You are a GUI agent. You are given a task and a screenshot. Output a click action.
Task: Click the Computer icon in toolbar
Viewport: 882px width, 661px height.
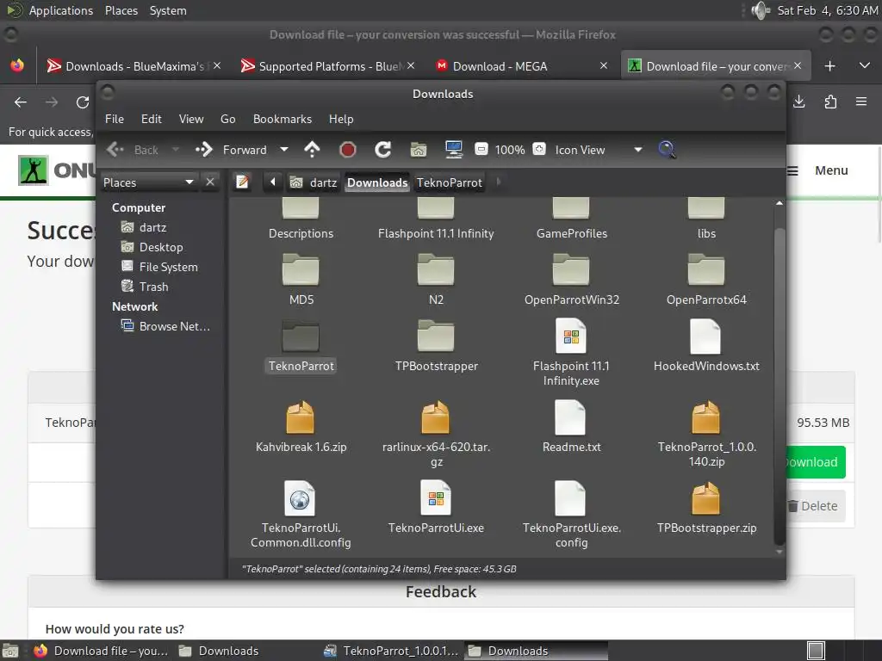coord(453,150)
